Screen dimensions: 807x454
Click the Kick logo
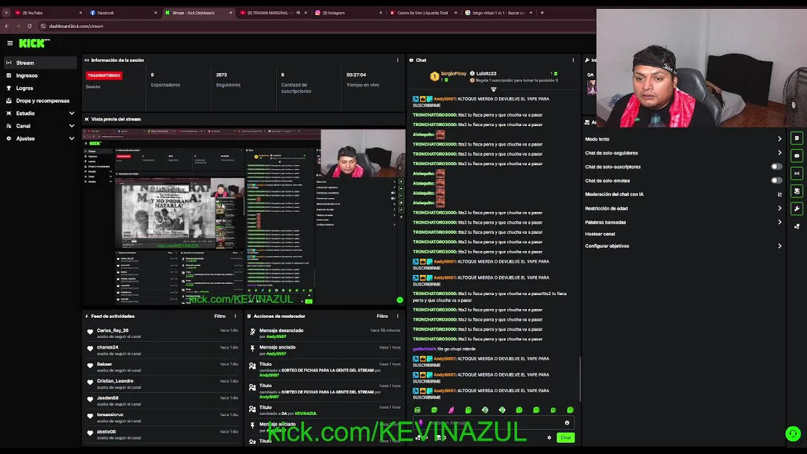coord(34,43)
